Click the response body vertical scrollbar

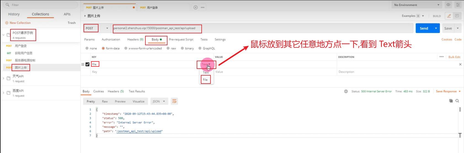click(x=460, y=110)
